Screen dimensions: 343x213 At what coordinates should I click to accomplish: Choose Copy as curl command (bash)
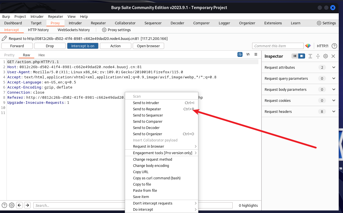(162, 178)
